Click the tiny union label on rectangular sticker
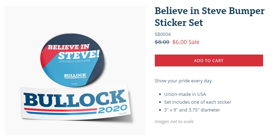 point(123,113)
